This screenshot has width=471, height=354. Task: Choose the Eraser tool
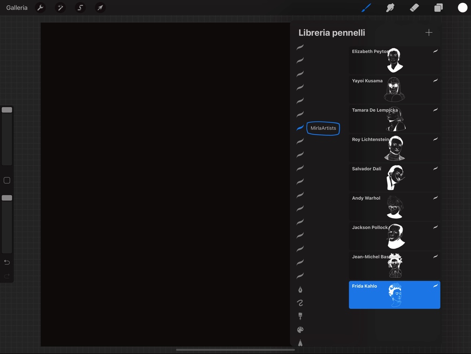click(x=414, y=8)
